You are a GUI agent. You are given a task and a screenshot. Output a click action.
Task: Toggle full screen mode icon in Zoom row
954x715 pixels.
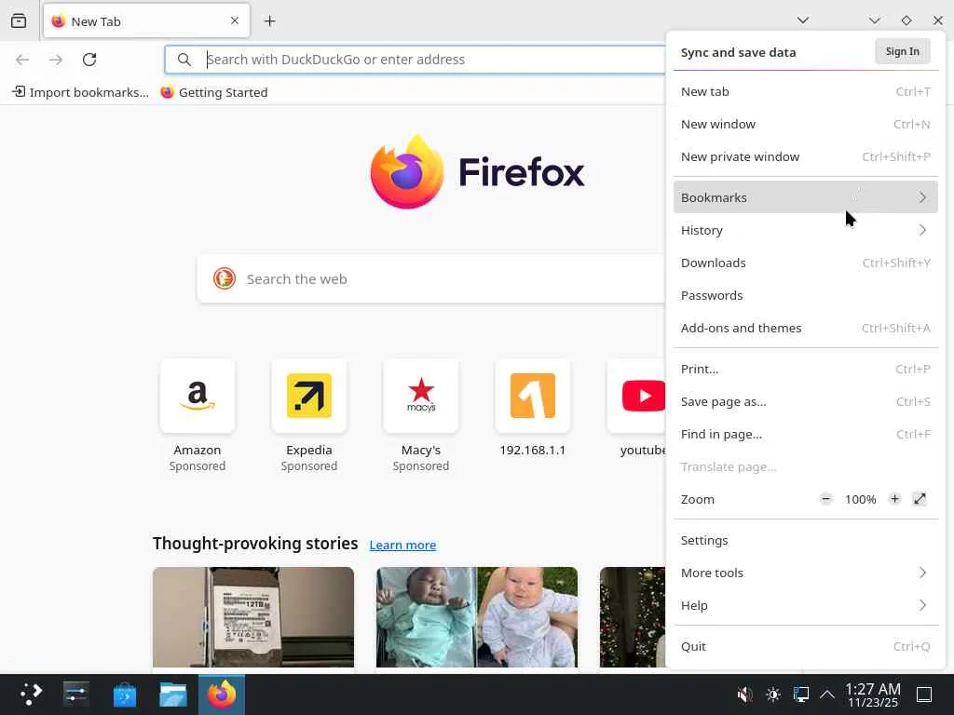[x=920, y=499]
